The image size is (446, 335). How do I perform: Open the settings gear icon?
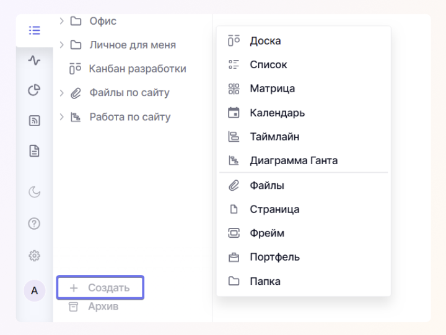pos(35,256)
